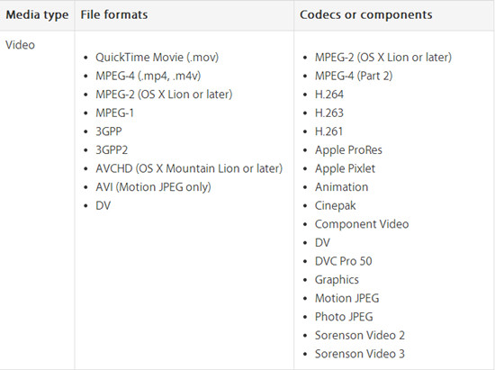Image resolution: width=495 pixels, height=370 pixels.
Task: Click Component Video list item
Action: click(362, 224)
